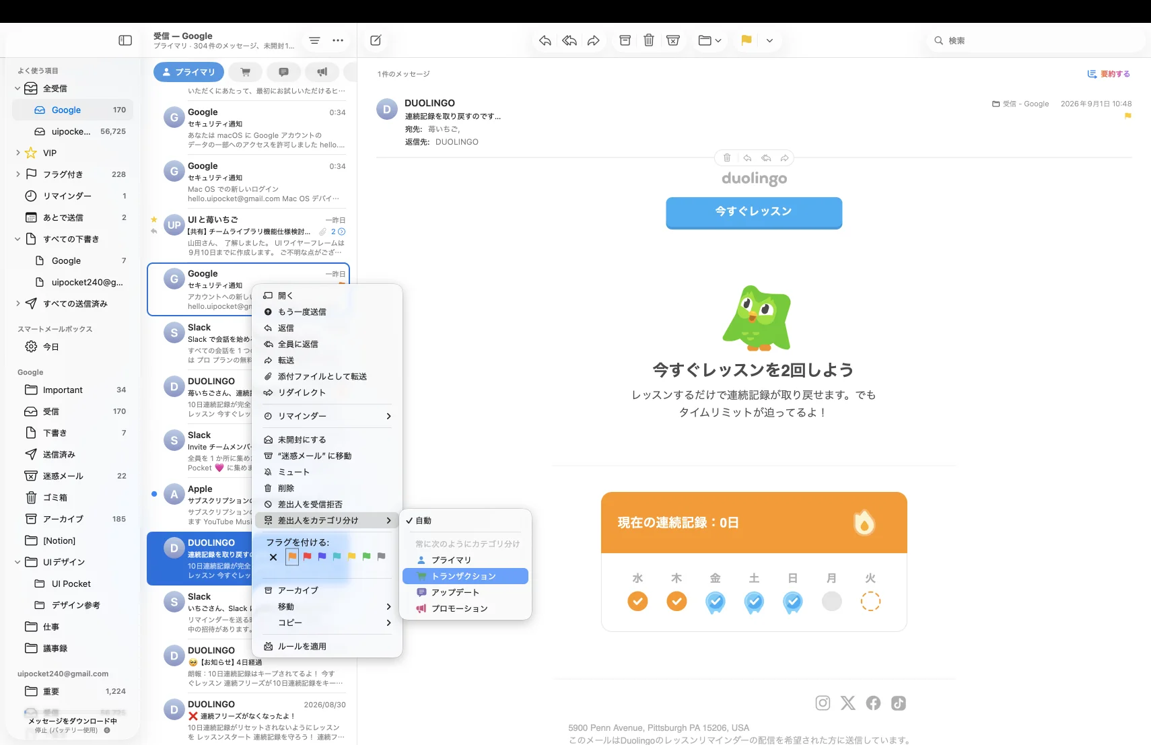The height and width of the screenshot is (745, 1151).
Task: Click the search field
Action: tap(1035, 40)
